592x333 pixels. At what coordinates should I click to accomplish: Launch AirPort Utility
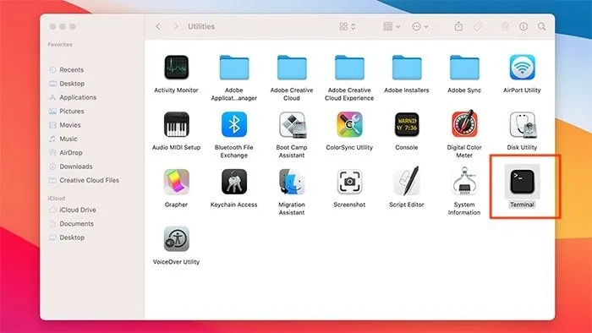(522, 68)
